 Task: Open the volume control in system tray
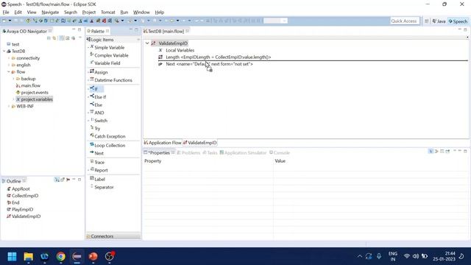416,256
